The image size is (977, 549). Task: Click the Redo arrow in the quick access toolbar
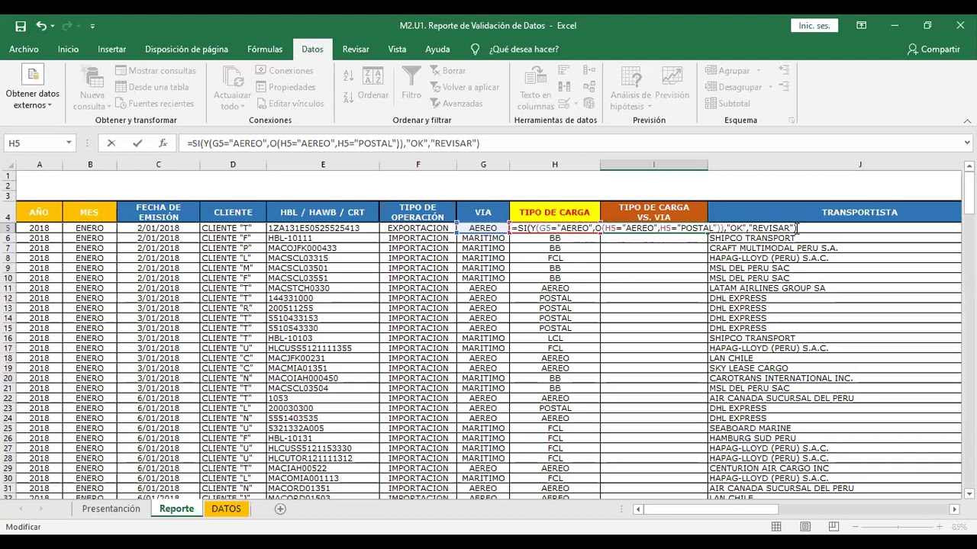(x=69, y=26)
